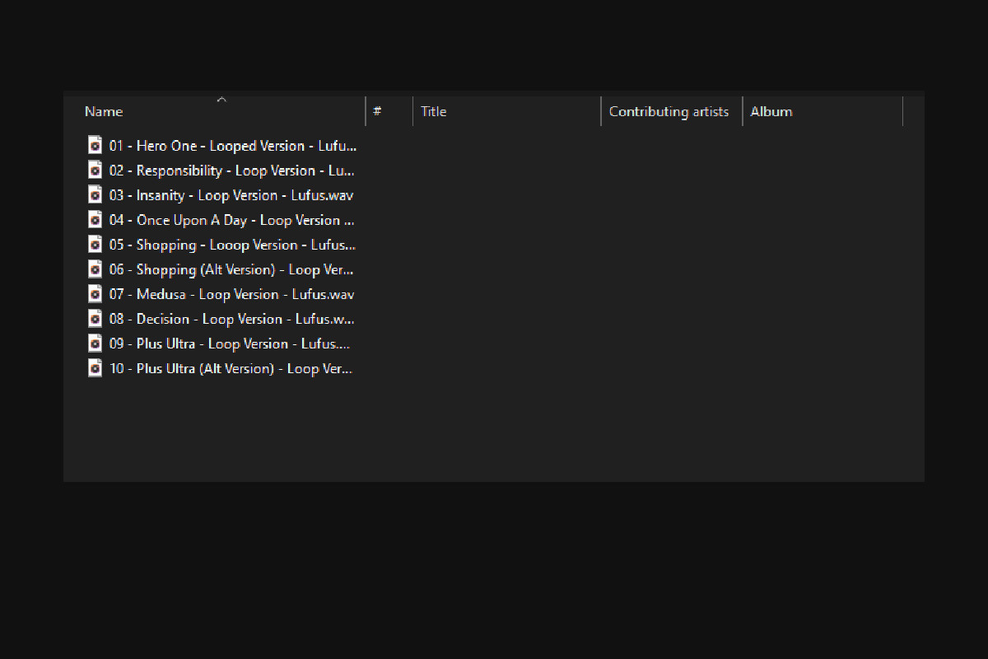Sort files by the Name column header
The image size is (988, 659).
point(104,112)
